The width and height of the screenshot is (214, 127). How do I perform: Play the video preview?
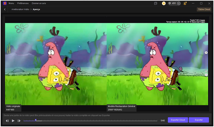coord(13,121)
